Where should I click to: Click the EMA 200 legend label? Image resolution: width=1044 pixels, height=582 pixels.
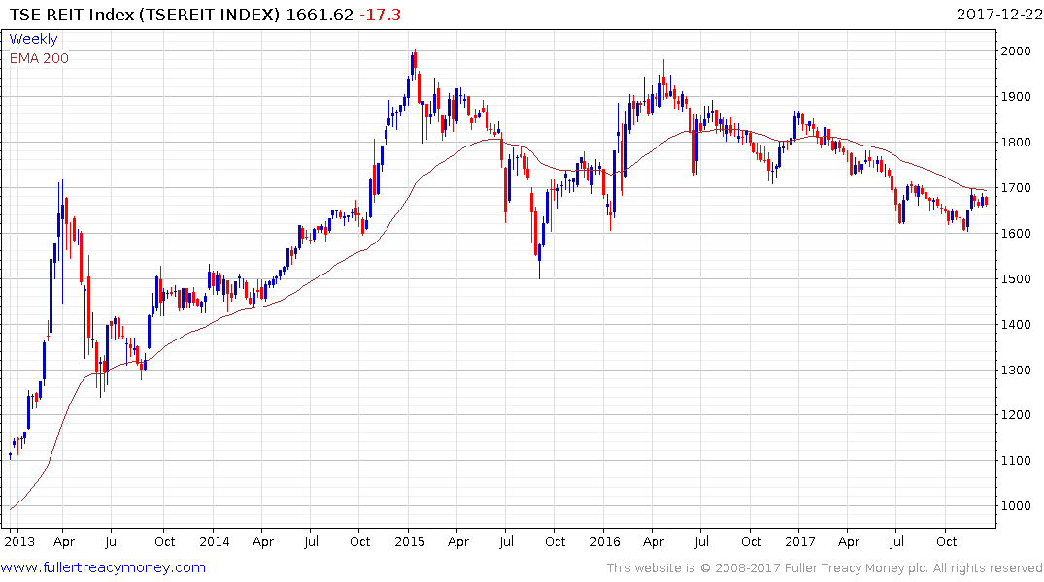[x=39, y=58]
